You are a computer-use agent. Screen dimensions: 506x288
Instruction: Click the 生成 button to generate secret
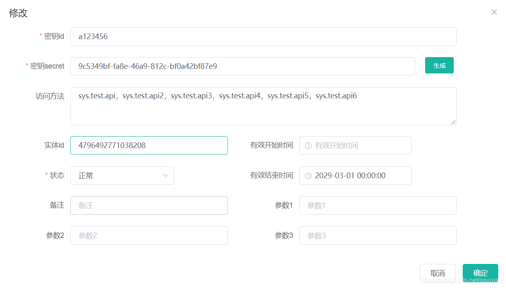pyautogui.click(x=439, y=65)
